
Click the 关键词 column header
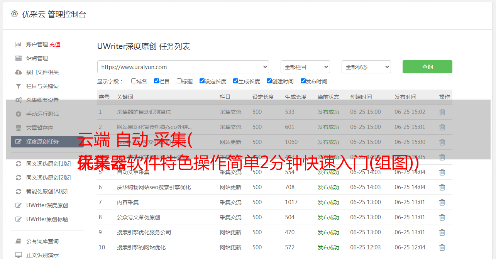tap(125, 97)
